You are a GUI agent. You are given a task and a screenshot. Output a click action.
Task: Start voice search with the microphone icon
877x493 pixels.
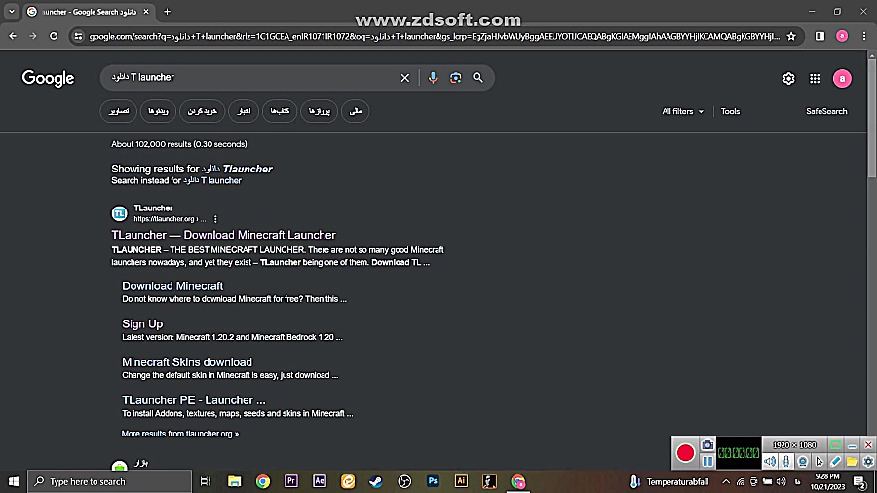tap(433, 78)
